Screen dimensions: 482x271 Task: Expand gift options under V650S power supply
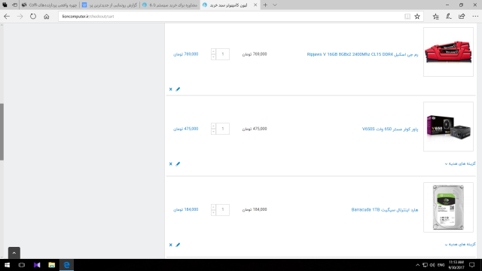point(460,164)
